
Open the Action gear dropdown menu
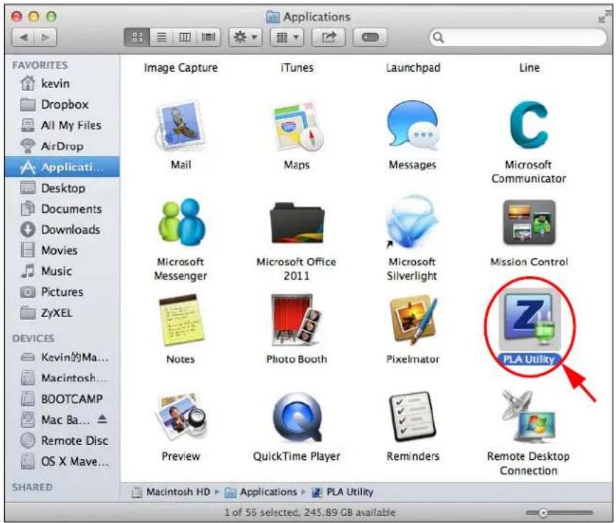(x=246, y=38)
